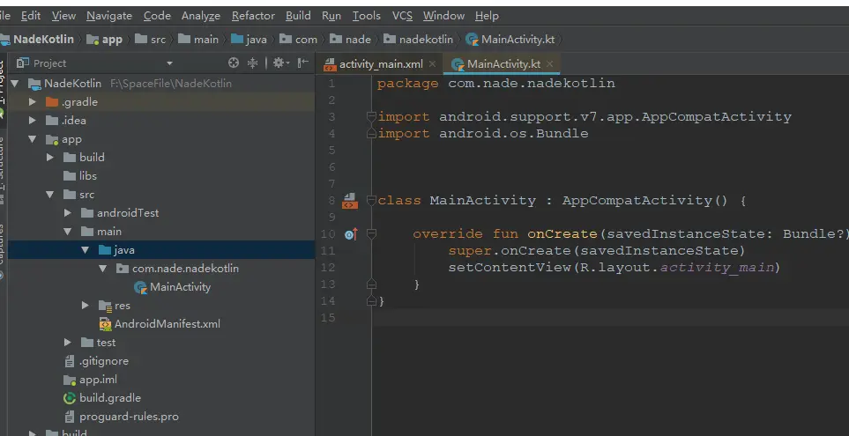Viewport: 849px width, 436px height.
Task: Open the Code menu
Action: click(x=157, y=16)
